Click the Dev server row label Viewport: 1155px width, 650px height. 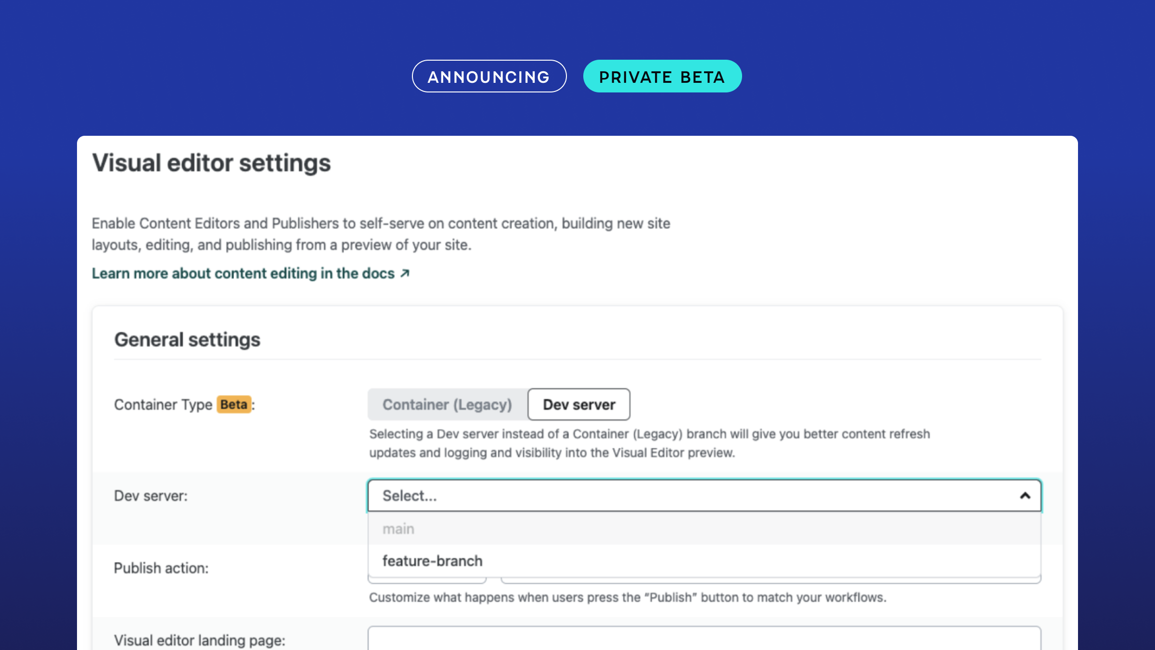click(151, 495)
